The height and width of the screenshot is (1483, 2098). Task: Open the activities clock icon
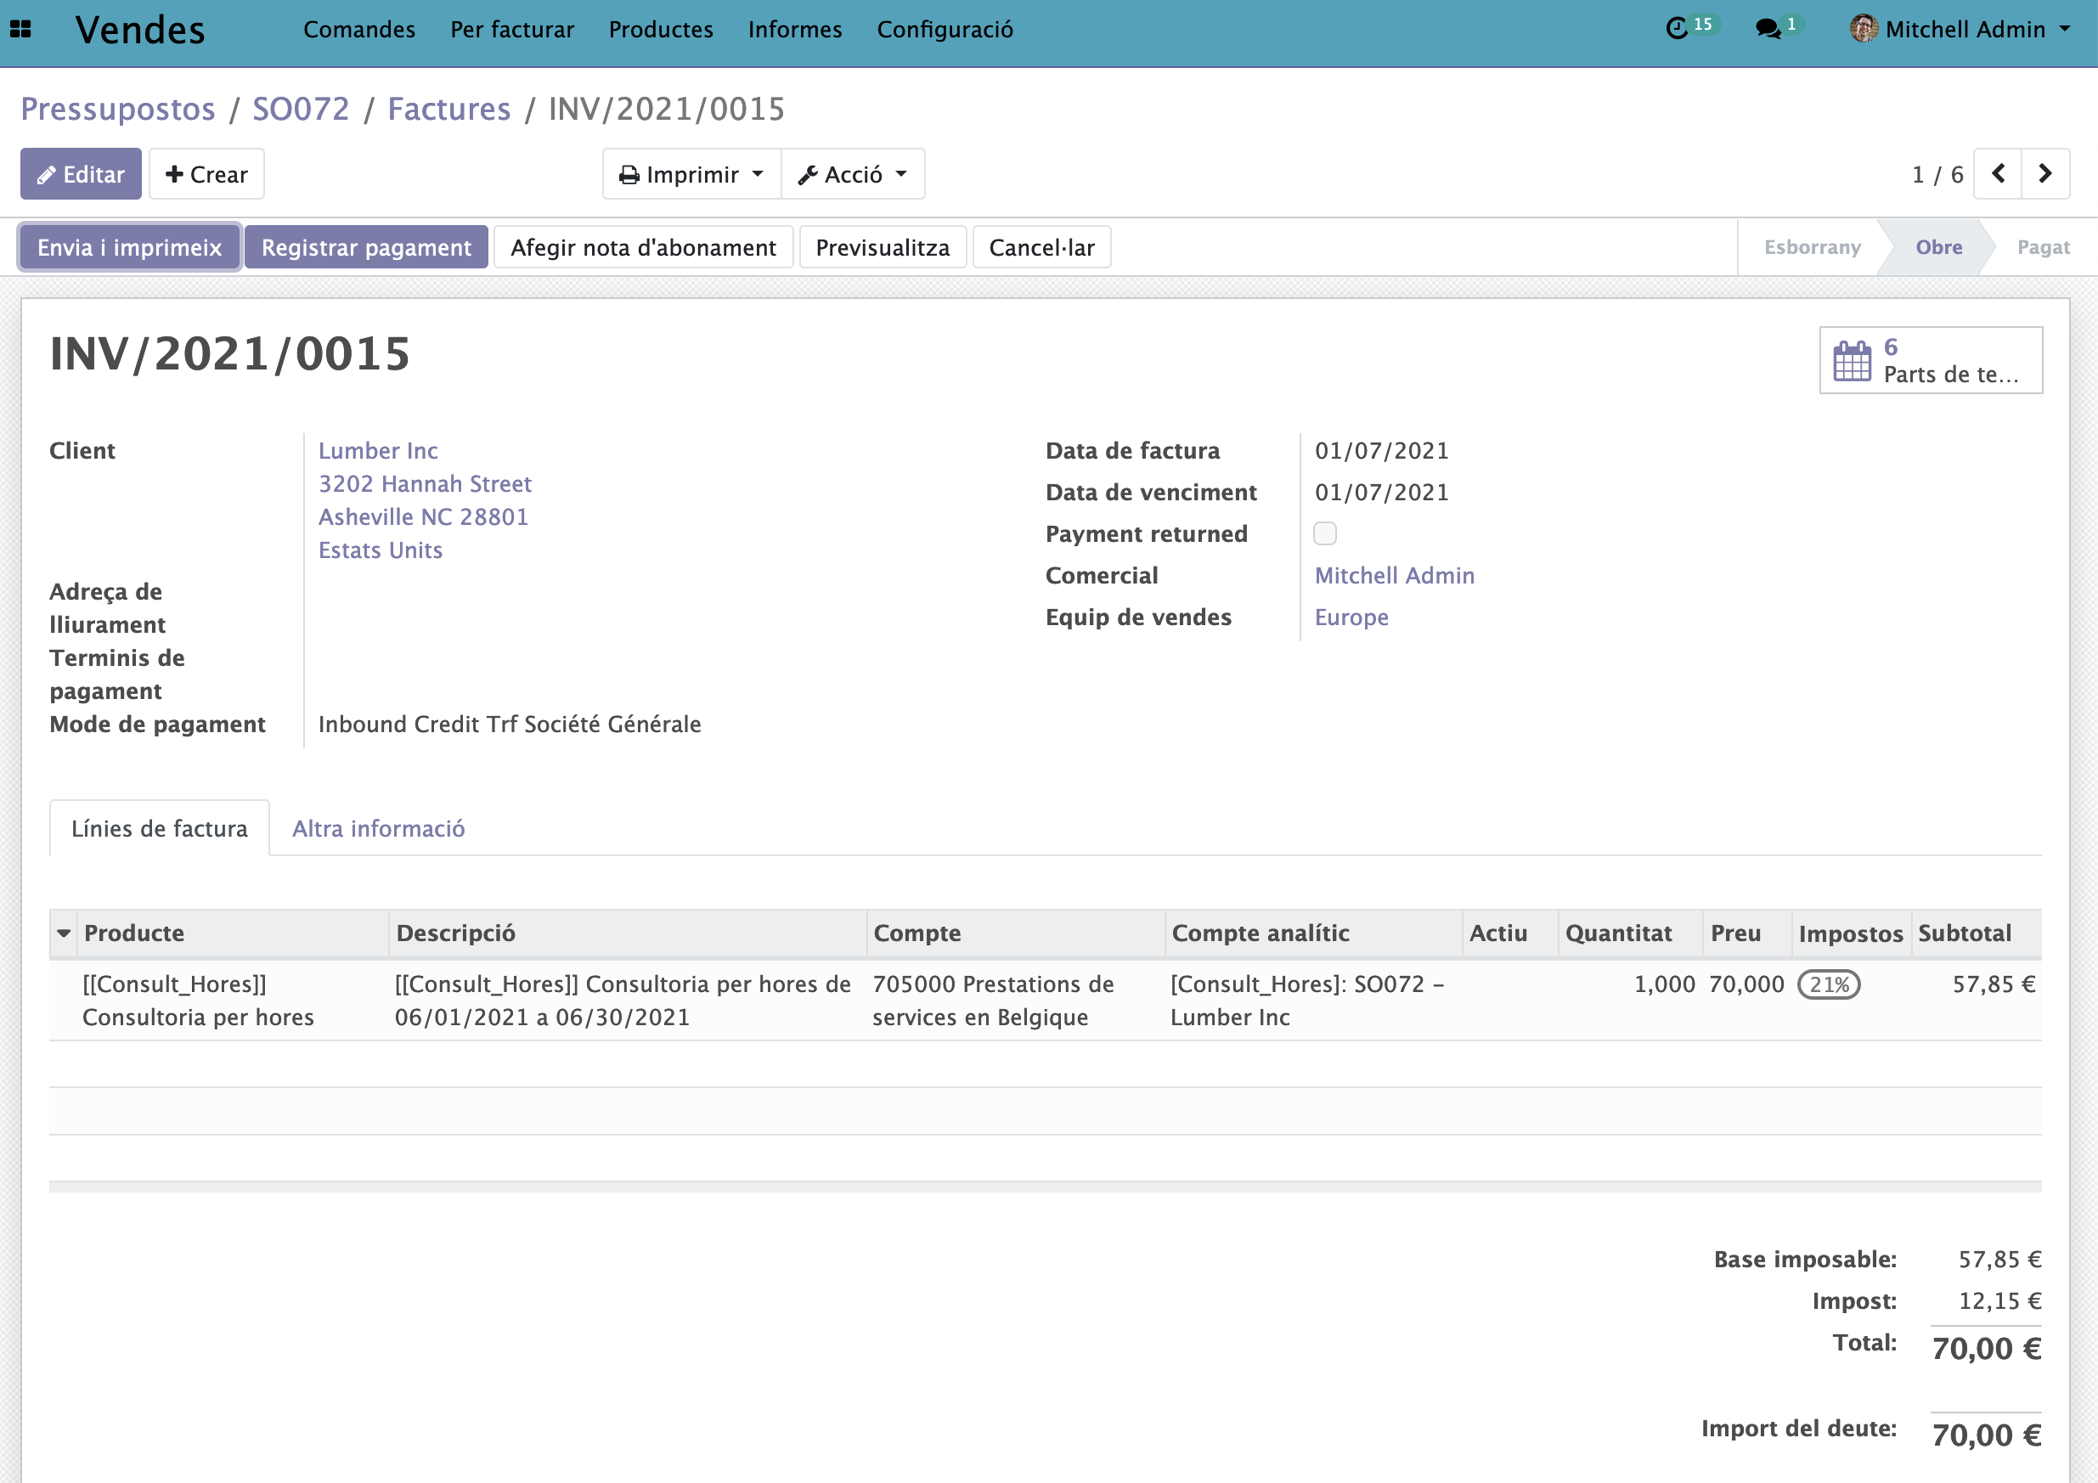1677,29
